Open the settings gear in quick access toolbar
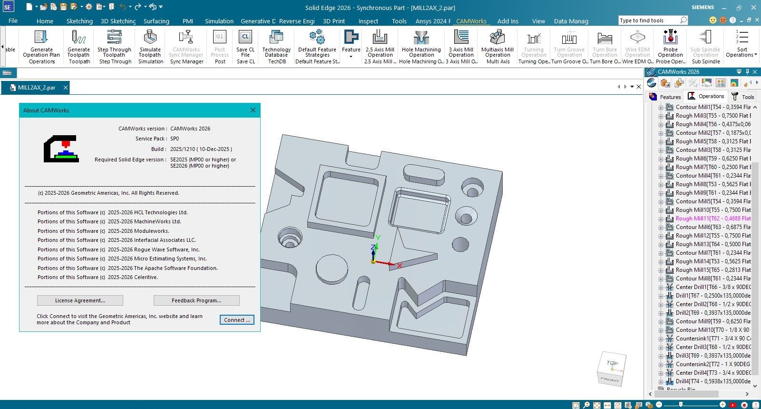761x409 pixels. (x=88, y=7)
